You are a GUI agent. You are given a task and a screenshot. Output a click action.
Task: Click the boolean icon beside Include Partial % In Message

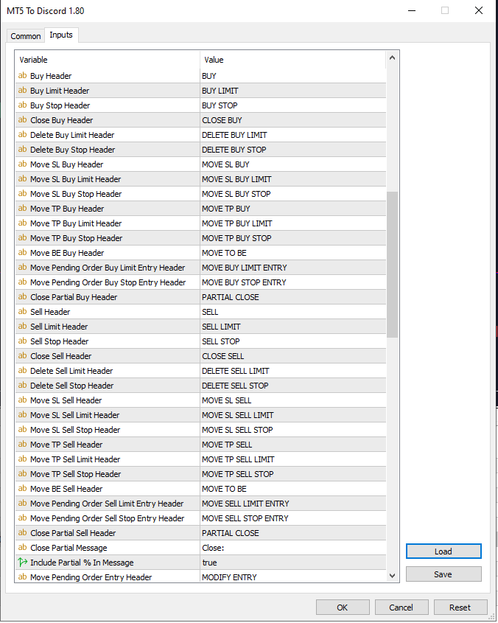(23, 563)
